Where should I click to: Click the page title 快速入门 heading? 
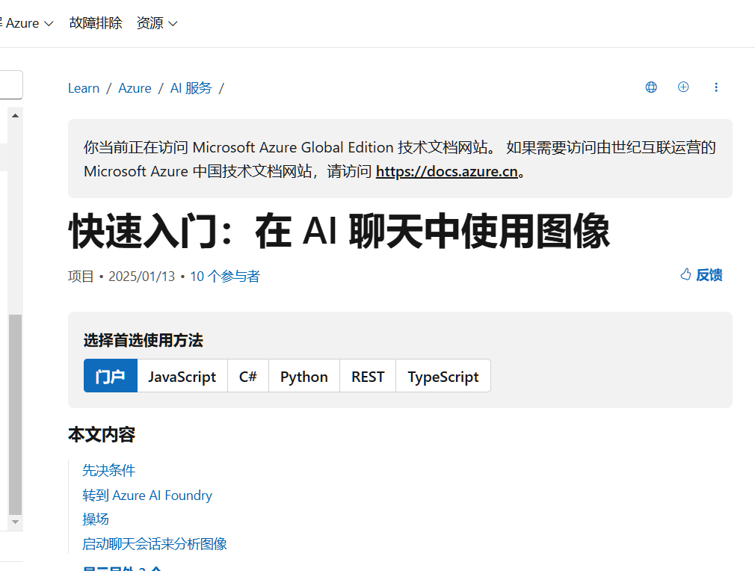[x=339, y=232]
